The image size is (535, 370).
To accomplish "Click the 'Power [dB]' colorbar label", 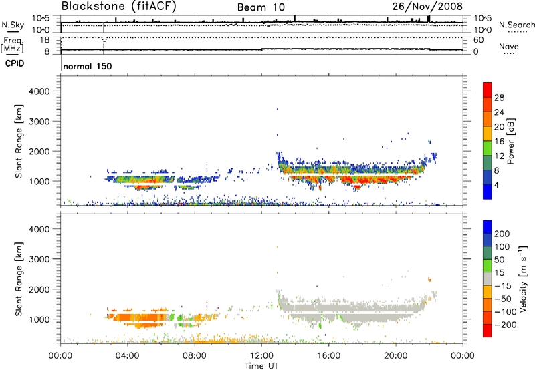I will [x=510, y=141].
